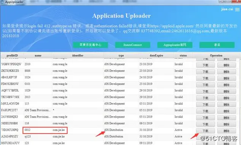Sort by the dateExpire column header
This screenshot has height=145, width=241.
pos(156,55)
